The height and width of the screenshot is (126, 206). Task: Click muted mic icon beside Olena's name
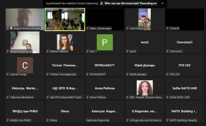point(48,120)
